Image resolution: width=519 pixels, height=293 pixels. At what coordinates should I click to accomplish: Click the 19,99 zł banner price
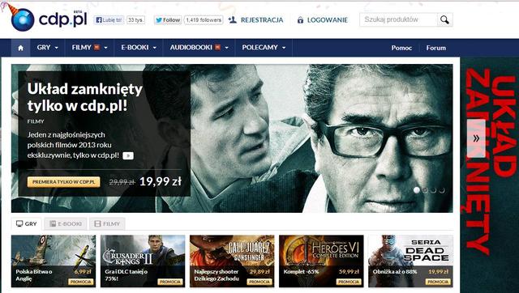161,181
